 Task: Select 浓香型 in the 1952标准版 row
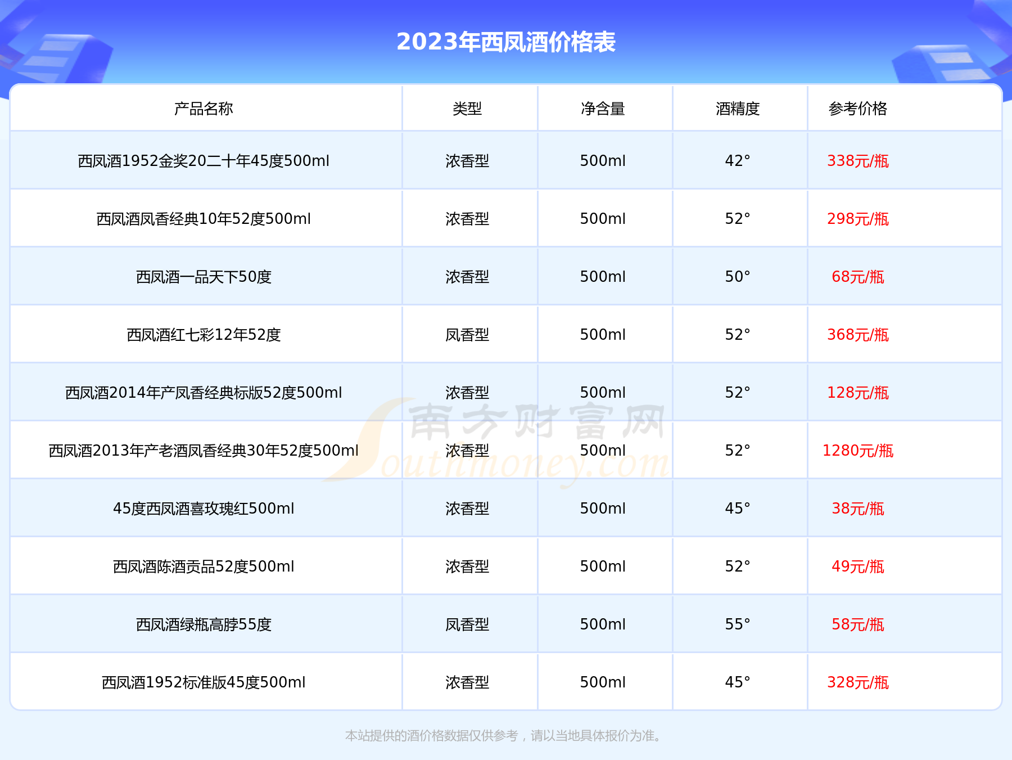(x=467, y=682)
